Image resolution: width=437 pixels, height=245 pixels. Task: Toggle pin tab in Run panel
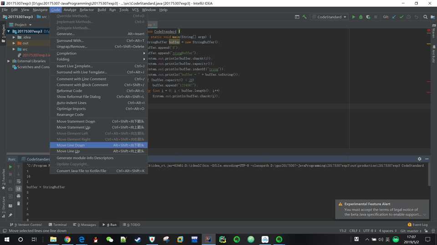(10, 215)
